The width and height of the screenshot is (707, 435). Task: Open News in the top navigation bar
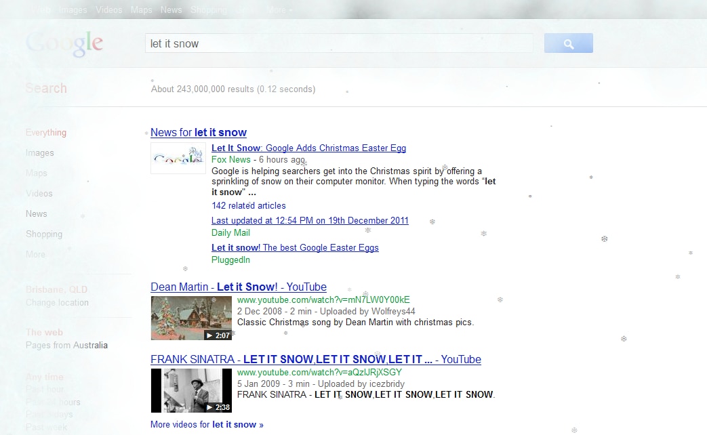click(171, 10)
